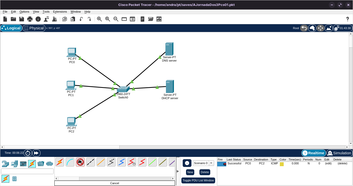Open the User Profile icon
The height and width of the screenshot is (186, 353).
46,19
